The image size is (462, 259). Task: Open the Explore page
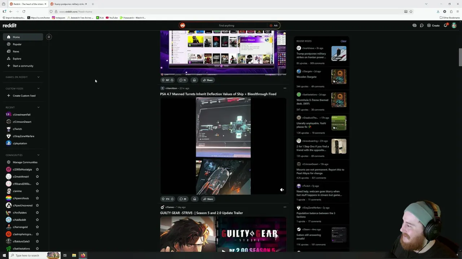[x=17, y=59]
